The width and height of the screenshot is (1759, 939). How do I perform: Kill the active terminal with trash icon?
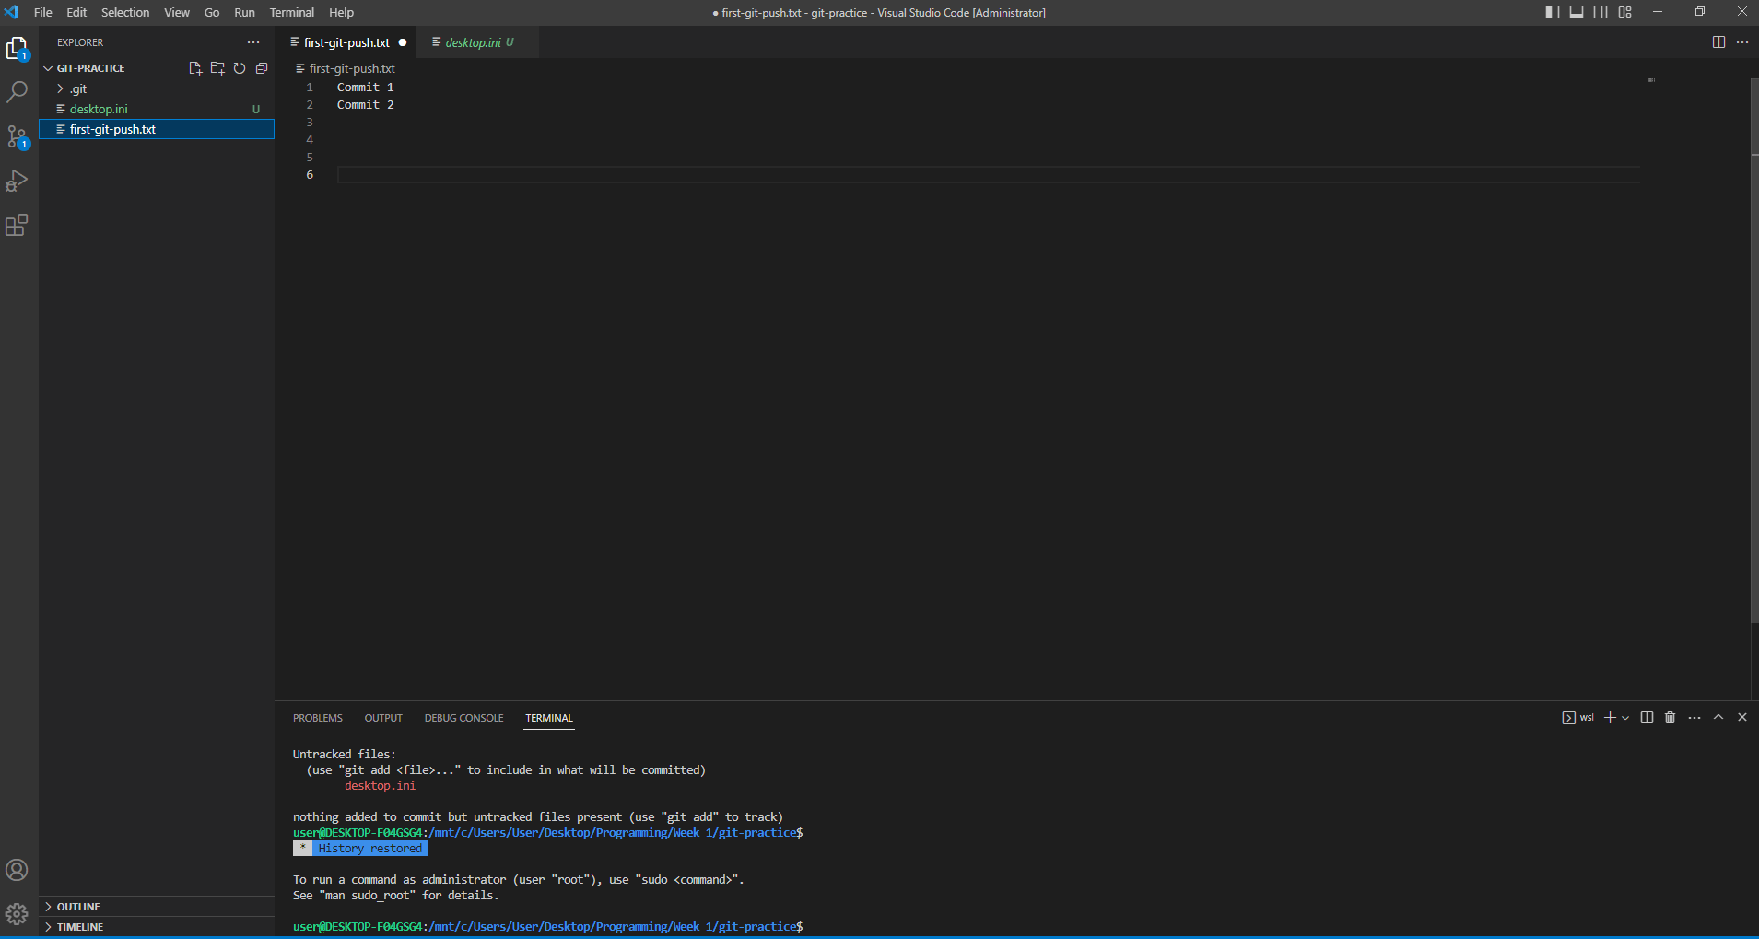[1669, 717]
